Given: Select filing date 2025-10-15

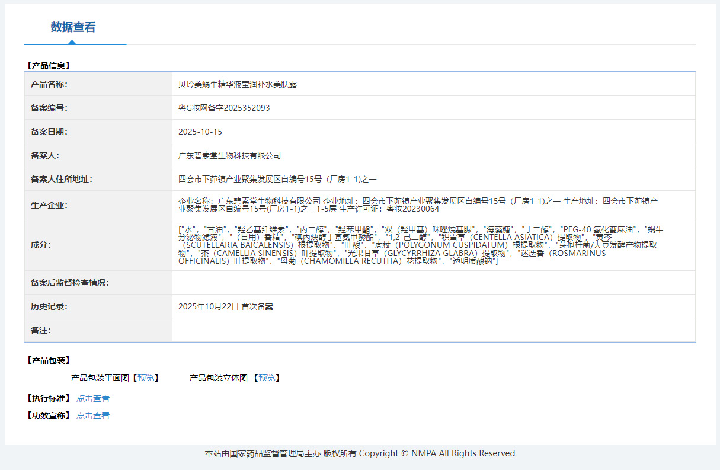Looking at the screenshot, I should (x=200, y=132).
